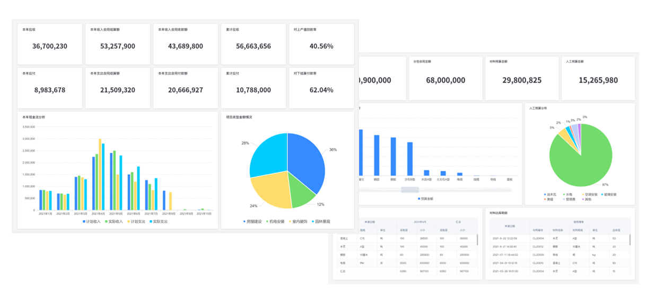The image size is (654, 299).
Task: Click the 材料出库明细 table vertical scrollbar
Action: pyautogui.click(x=630, y=240)
